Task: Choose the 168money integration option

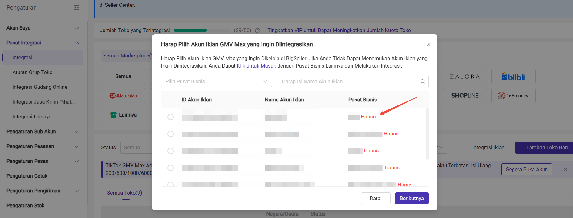Action: tap(513, 96)
